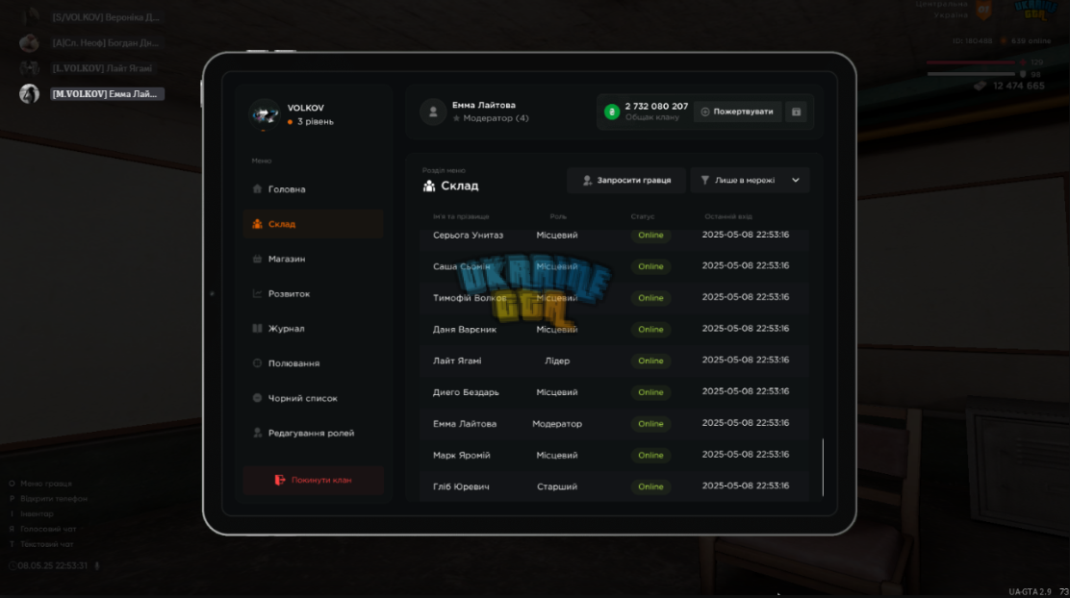Viewport: 1070px width, 598px height.
Task: Click the Роль column header
Action: tap(557, 217)
